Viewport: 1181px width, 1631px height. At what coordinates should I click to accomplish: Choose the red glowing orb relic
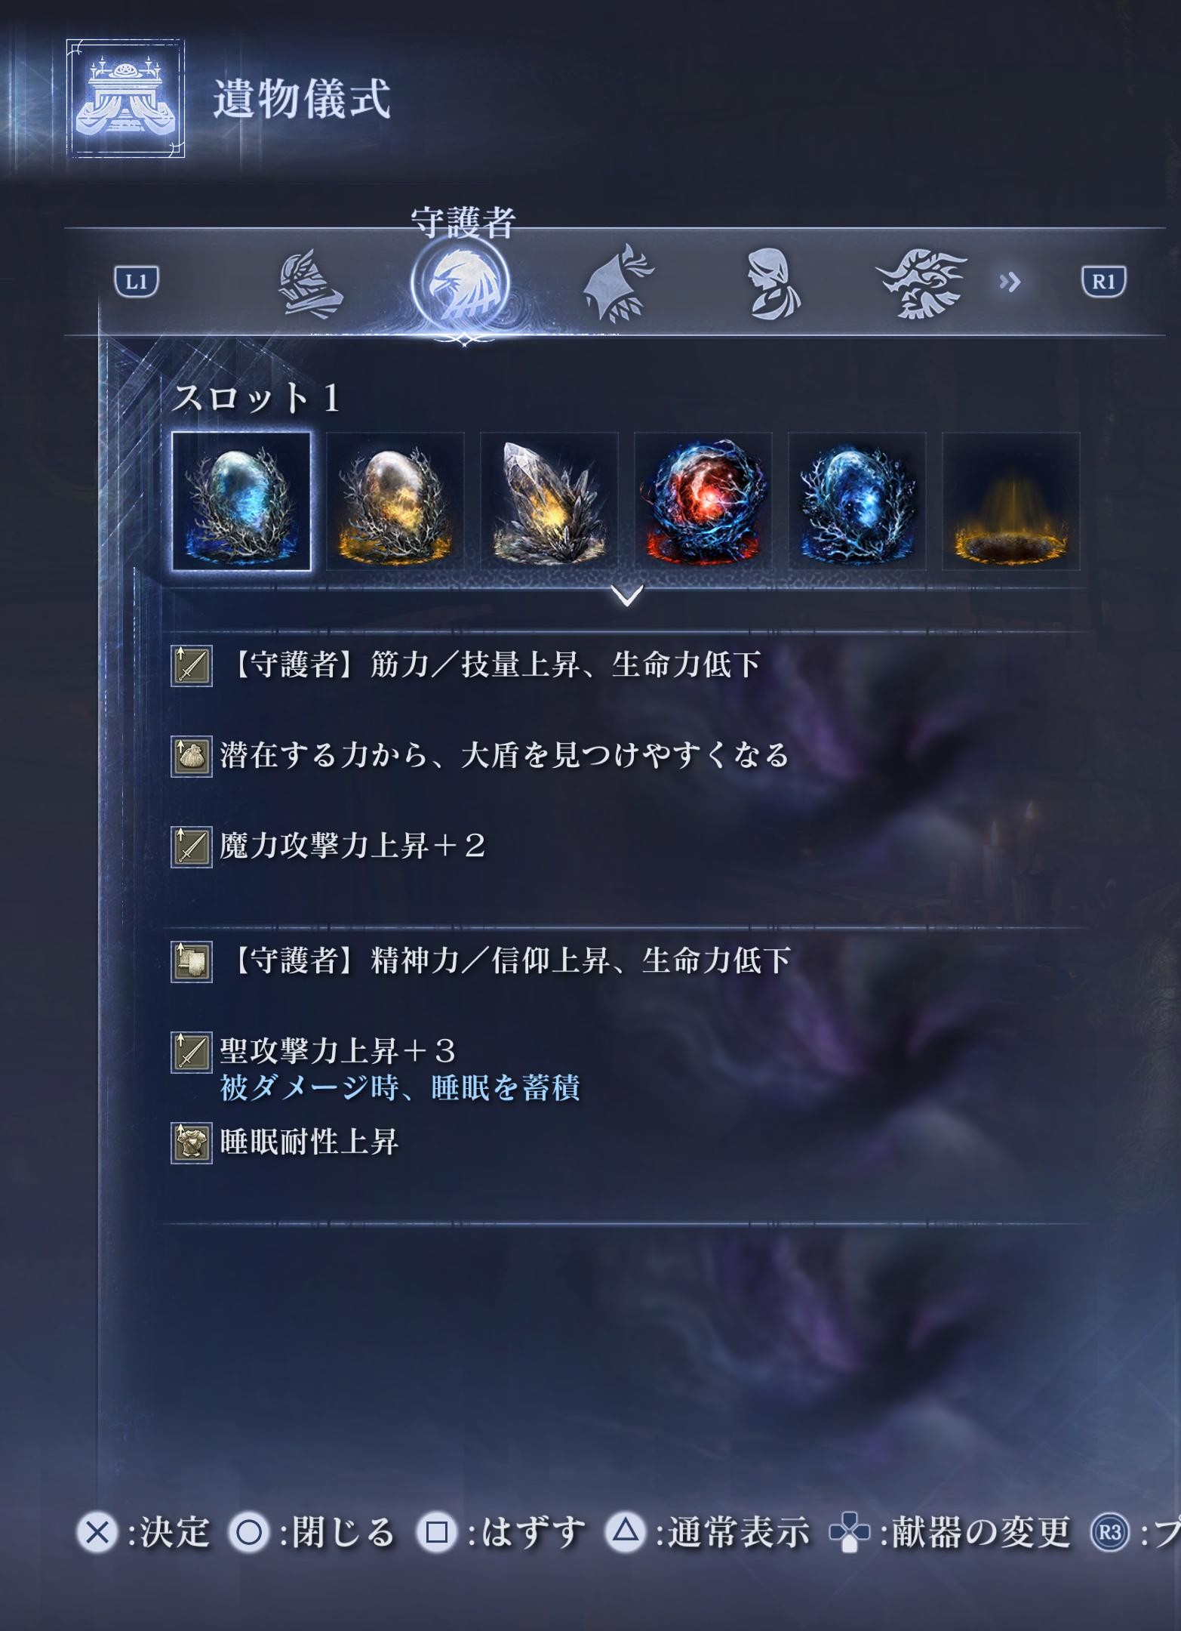[x=703, y=501]
